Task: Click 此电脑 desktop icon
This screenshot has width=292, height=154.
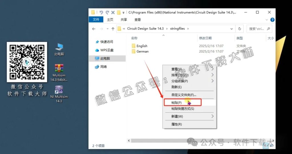Action: [x=59, y=49]
